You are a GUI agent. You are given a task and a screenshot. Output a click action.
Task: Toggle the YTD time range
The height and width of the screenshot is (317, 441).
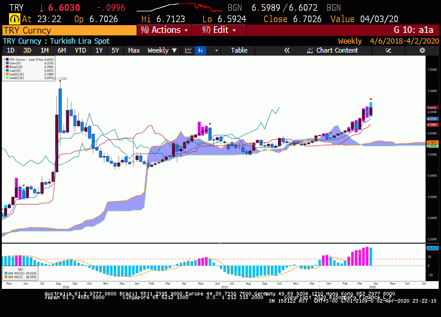[80, 50]
